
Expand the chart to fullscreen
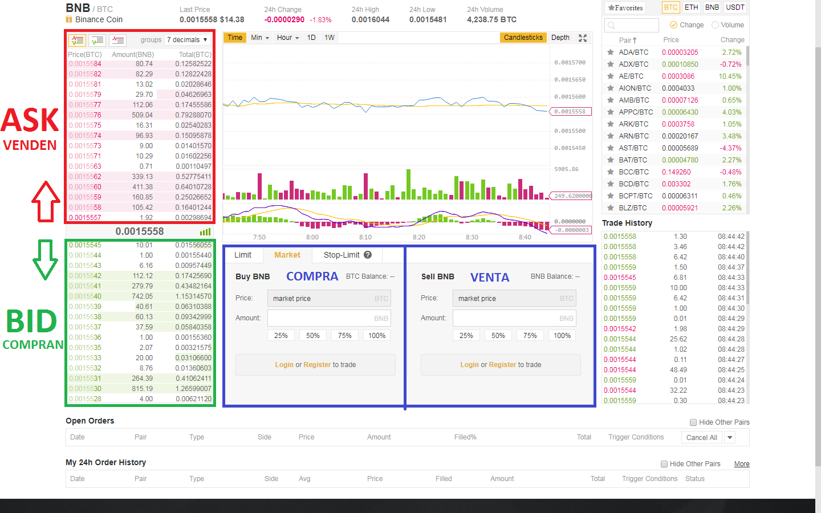(x=583, y=38)
